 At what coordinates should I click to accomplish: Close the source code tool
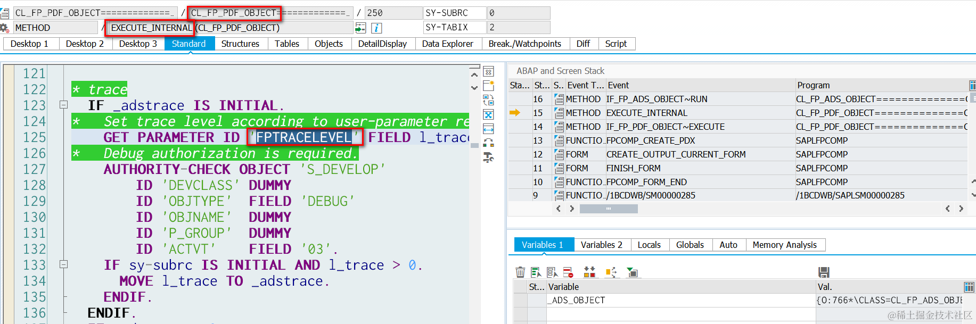pyautogui.click(x=488, y=72)
